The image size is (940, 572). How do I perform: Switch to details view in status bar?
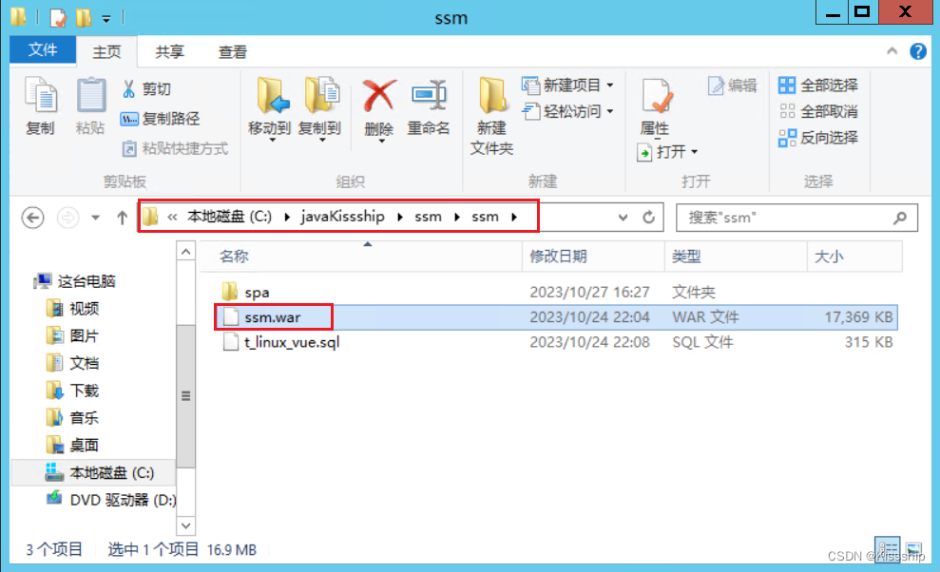[x=887, y=548]
